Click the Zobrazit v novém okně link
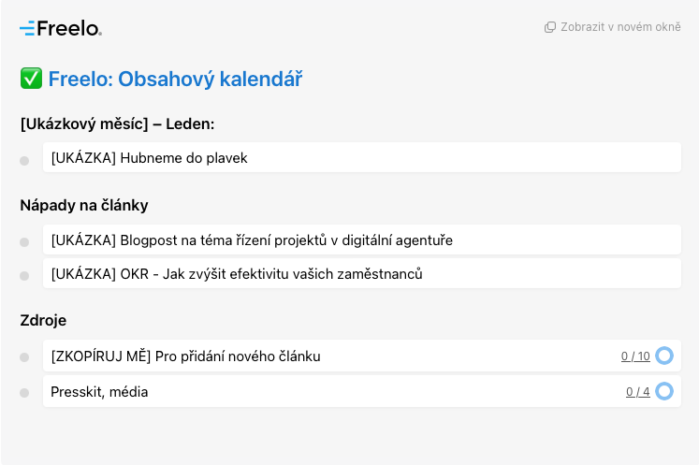The width and height of the screenshot is (699, 465). 620,27
